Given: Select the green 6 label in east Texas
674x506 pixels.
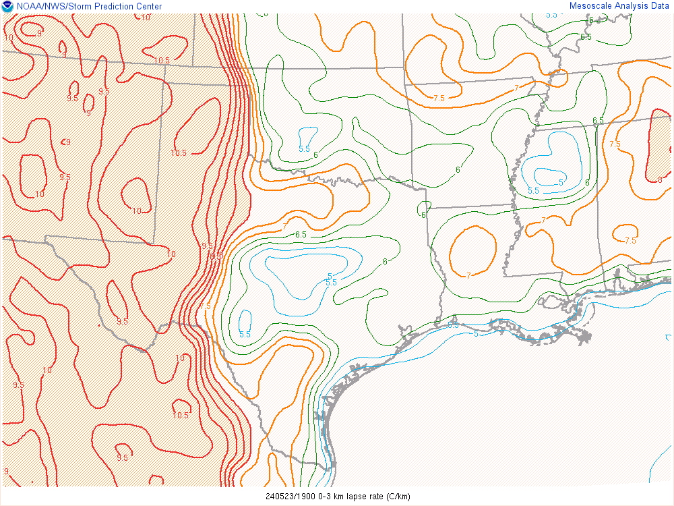Looking at the screenshot, I should tap(385, 262).
